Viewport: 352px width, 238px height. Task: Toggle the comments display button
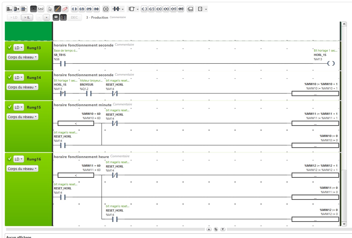coord(56,18)
